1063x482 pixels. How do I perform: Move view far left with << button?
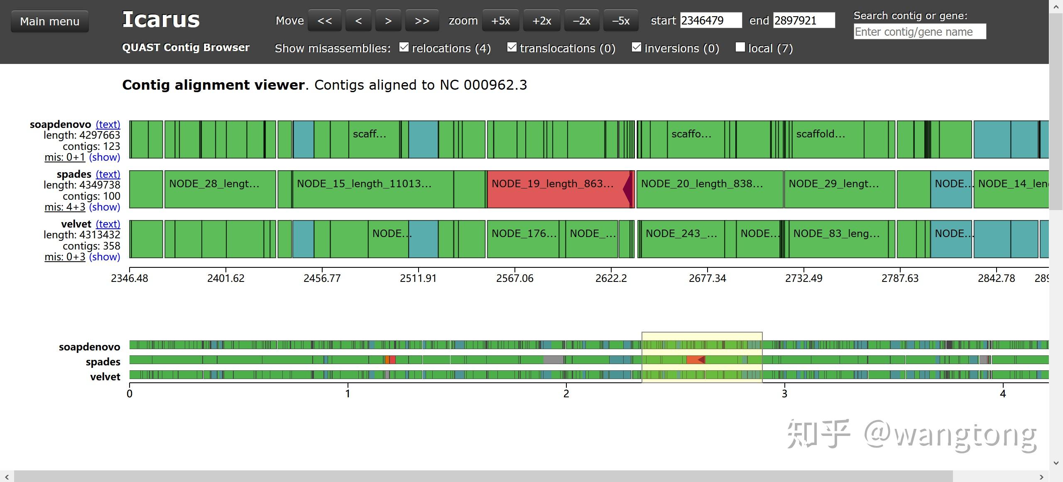[324, 21]
